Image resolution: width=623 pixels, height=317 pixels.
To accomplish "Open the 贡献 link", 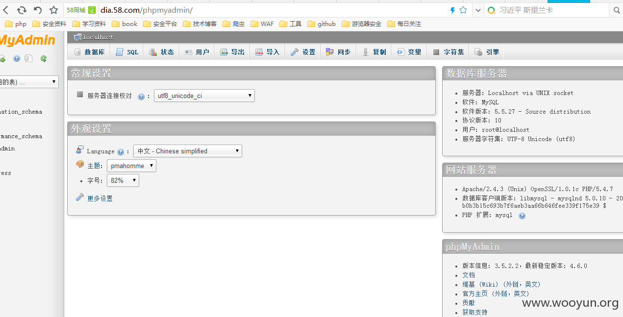I will pyautogui.click(x=469, y=303).
